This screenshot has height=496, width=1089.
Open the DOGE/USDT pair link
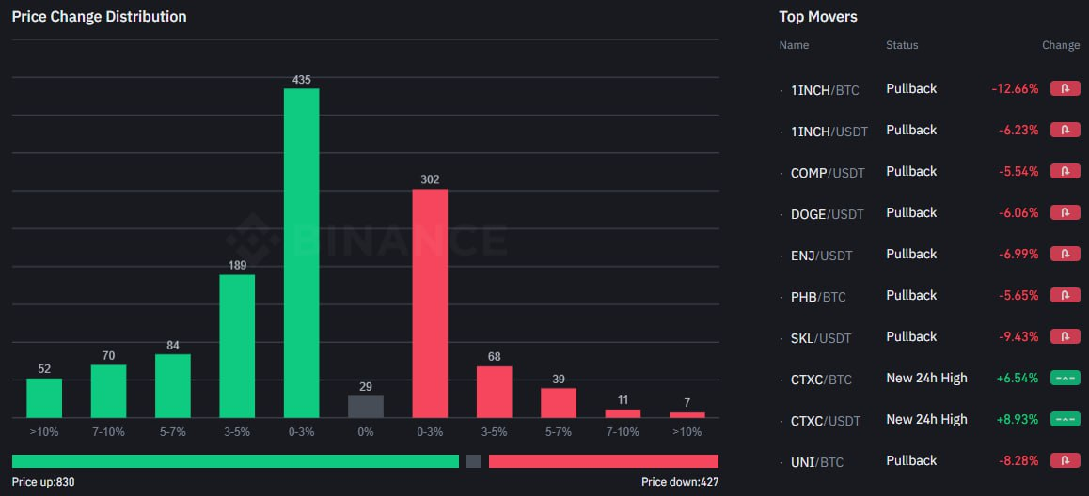(x=828, y=214)
